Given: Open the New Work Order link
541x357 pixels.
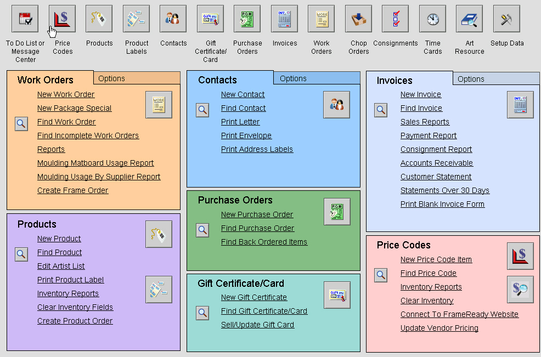Looking at the screenshot, I should [65, 94].
